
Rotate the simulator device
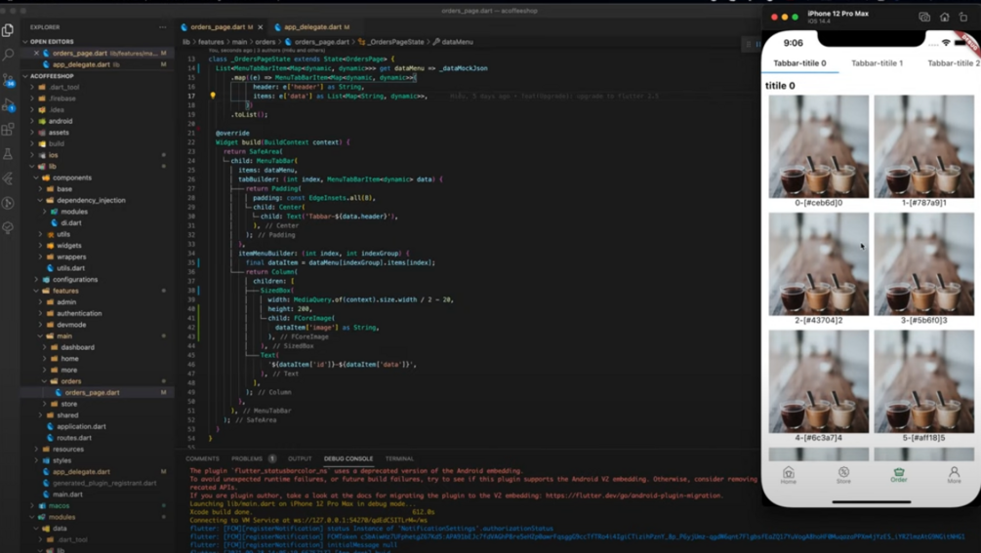(x=963, y=18)
